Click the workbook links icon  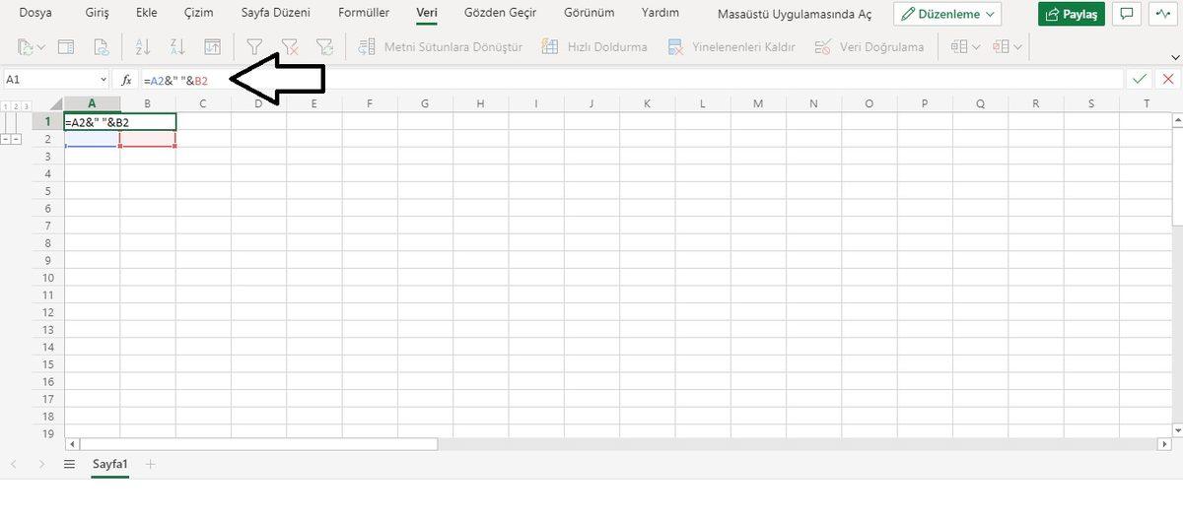pyautogui.click(x=101, y=46)
